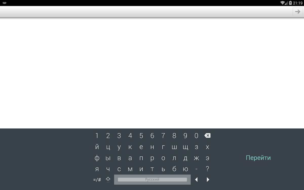Tap the letter ж key

point(196,158)
